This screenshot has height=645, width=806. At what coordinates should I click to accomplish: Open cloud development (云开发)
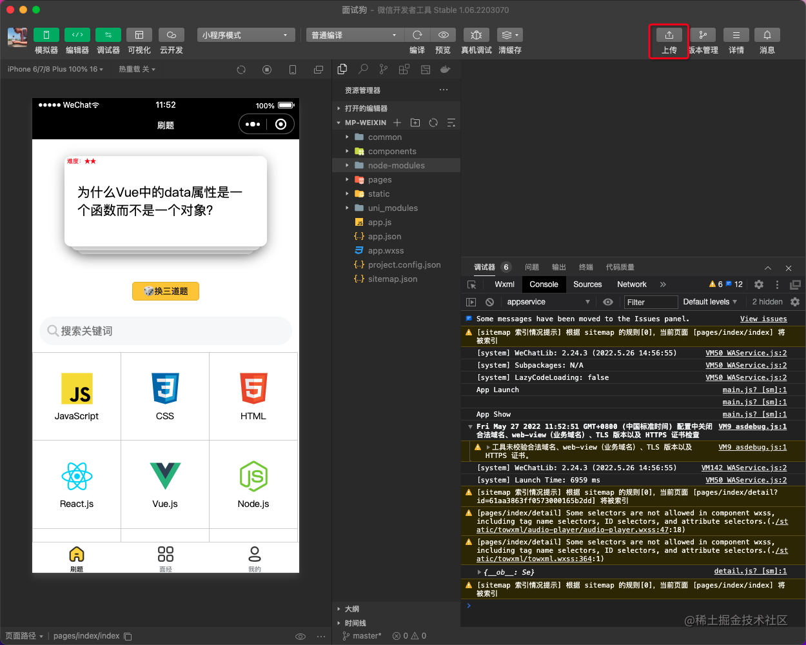point(172,35)
